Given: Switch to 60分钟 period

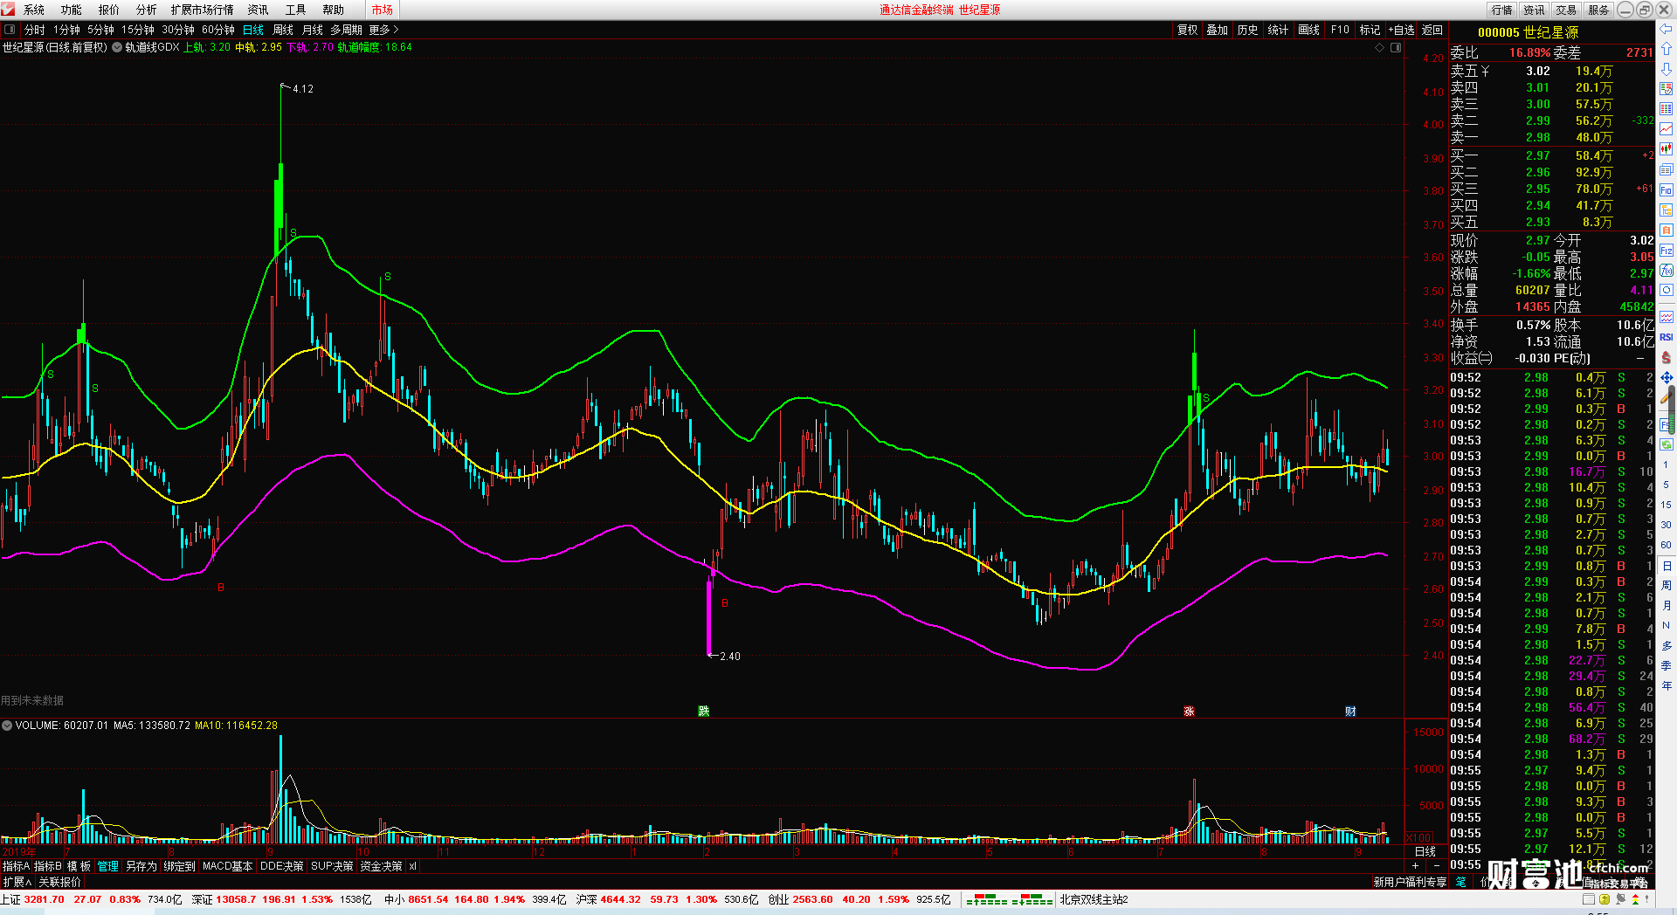Looking at the screenshot, I should pyautogui.click(x=218, y=30).
